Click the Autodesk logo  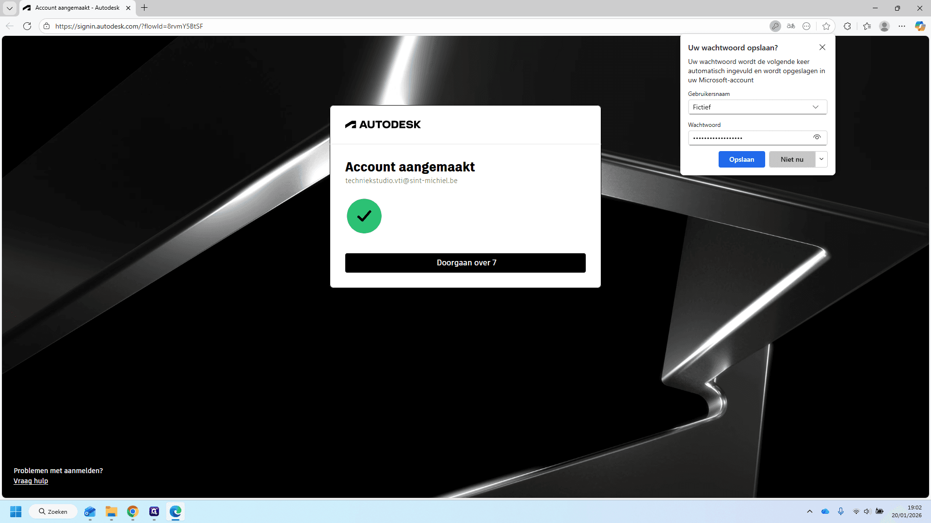tap(383, 124)
